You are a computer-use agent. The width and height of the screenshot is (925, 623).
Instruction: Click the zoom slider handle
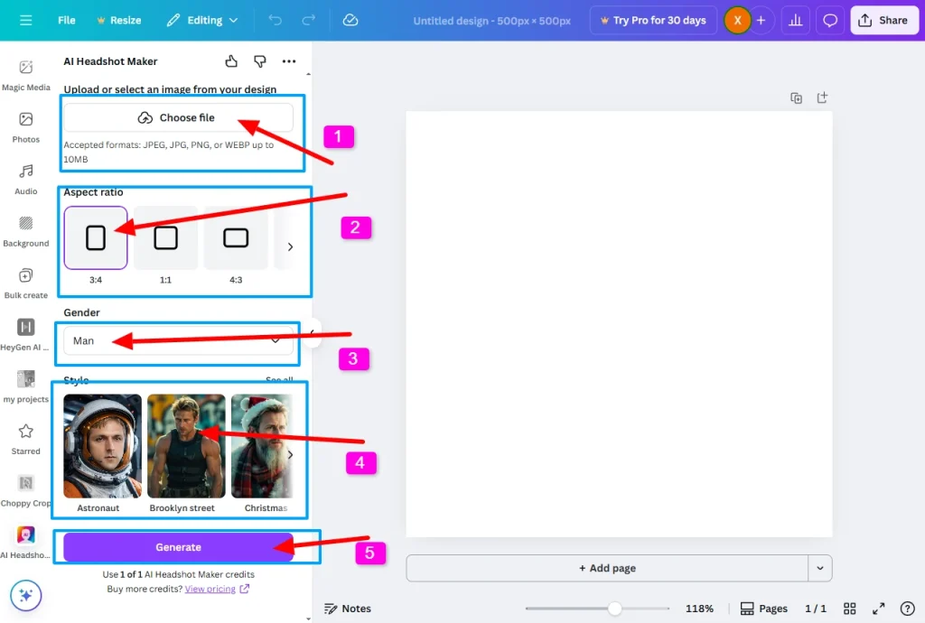614,609
